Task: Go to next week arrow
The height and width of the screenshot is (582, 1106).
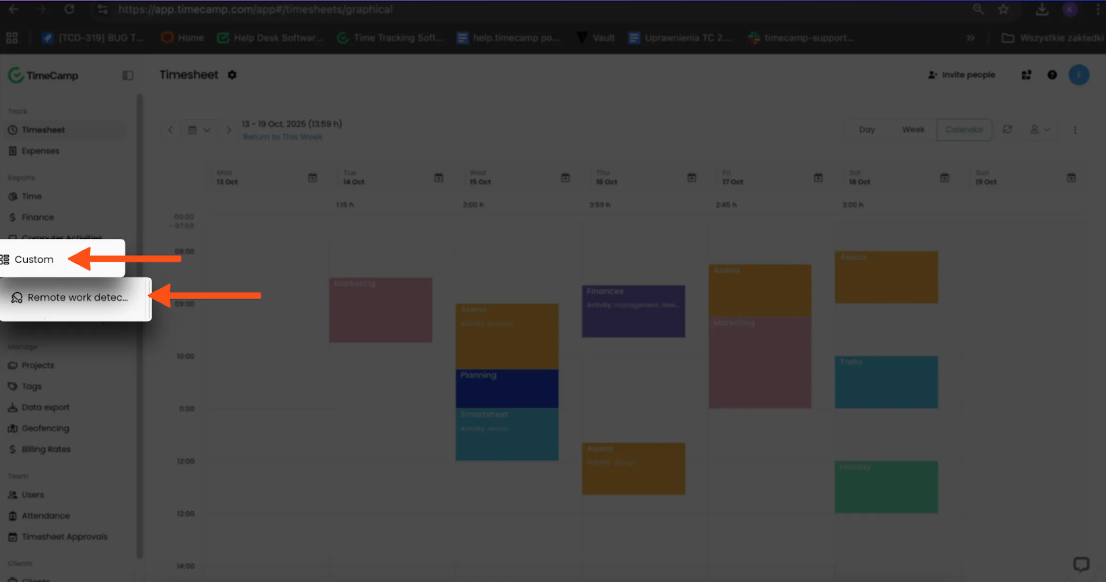Action: coord(229,130)
